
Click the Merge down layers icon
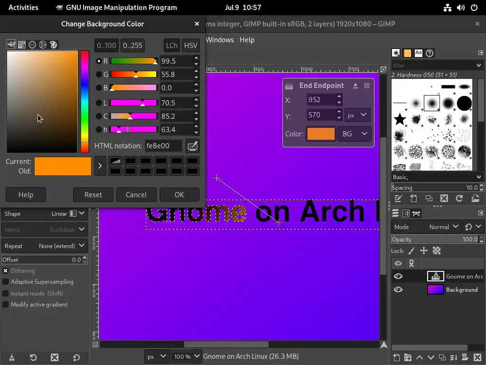pos(453,357)
